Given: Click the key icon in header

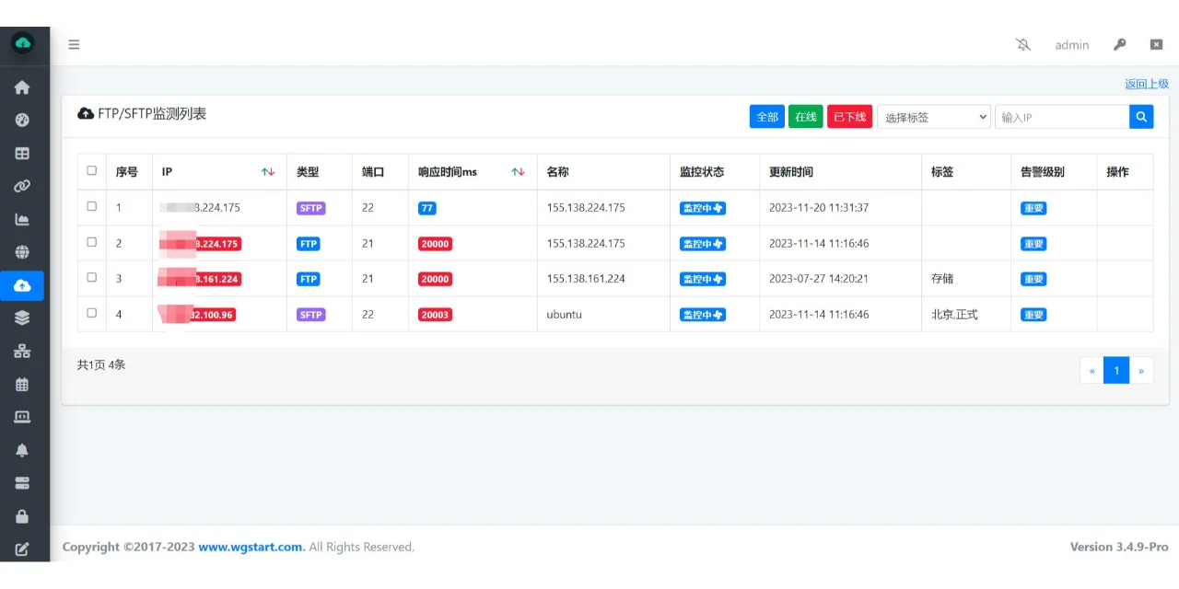Looking at the screenshot, I should 1120,44.
